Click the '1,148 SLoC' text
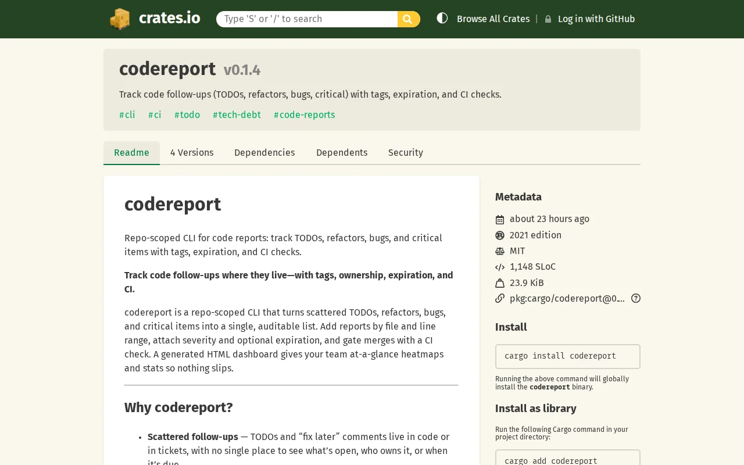 pos(532,267)
